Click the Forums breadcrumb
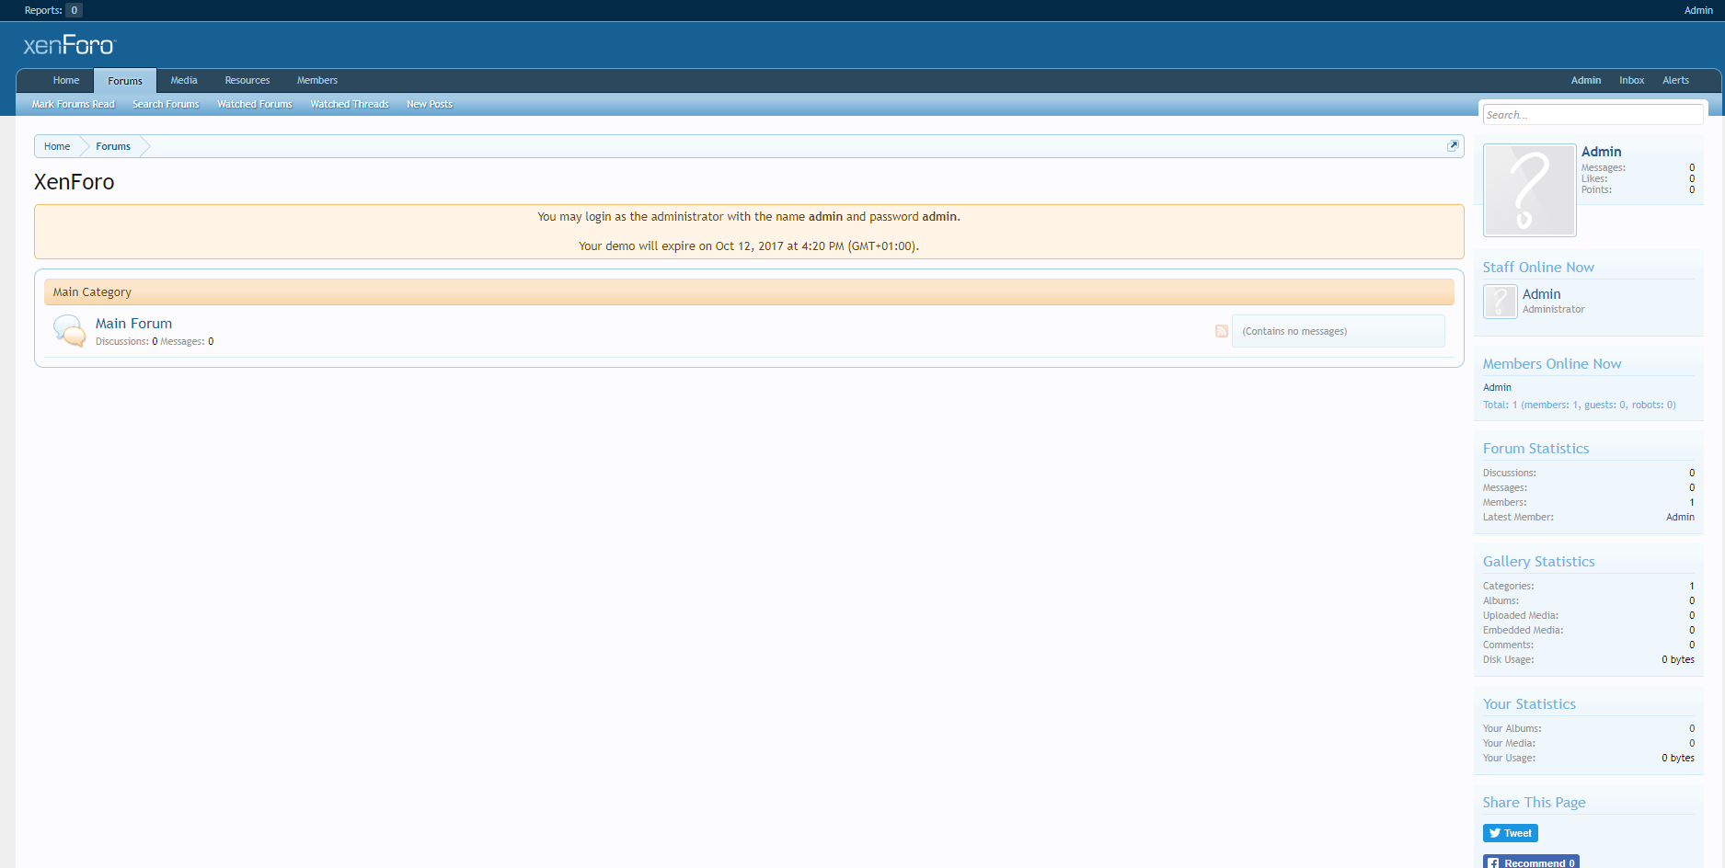The height and width of the screenshot is (868, 1725). click(x=113, y=146)
